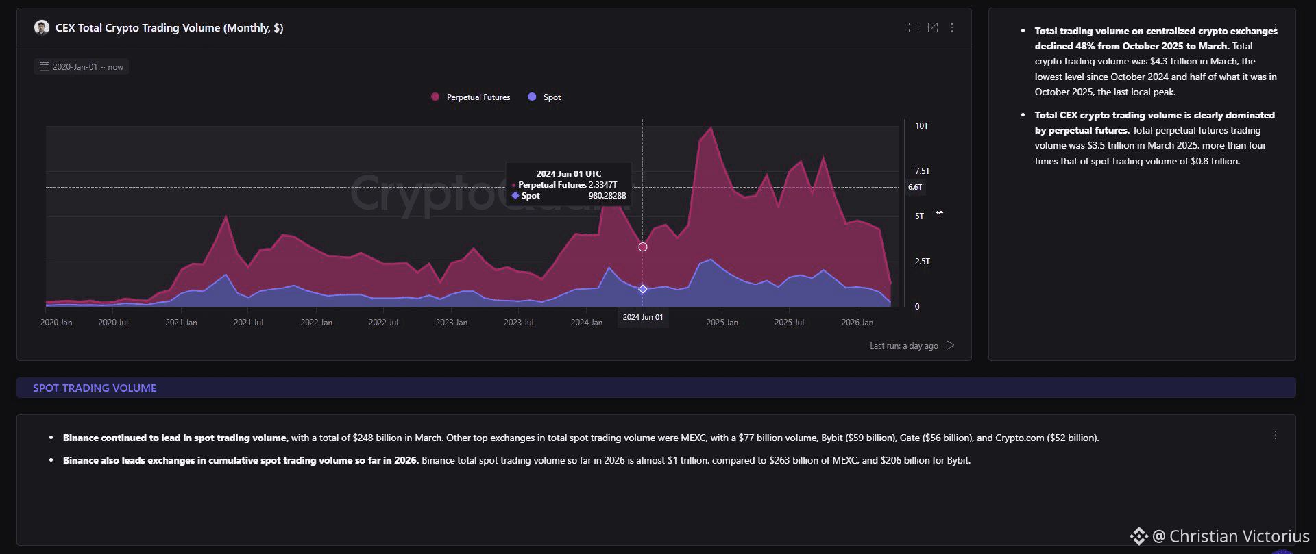Viewport: 1316px width, 554px height.
Task: Click the 2023 Jan x-axis label
Action: click(x=452, y=323)
